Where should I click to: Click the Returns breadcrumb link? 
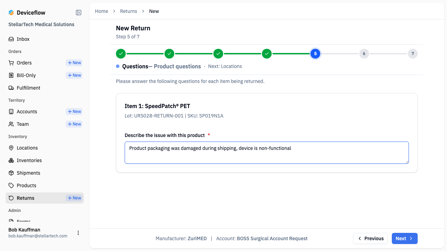129,11
